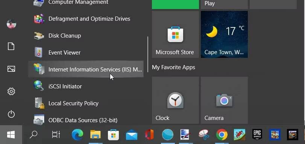305x144 pixels.
Task: Open Disk Cleanup
Action: pyautogui.click(x=86, y=36)
